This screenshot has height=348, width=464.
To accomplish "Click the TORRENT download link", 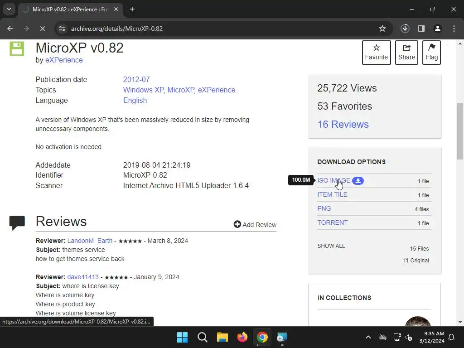I will pyautogui.click(x=332, y=222).
